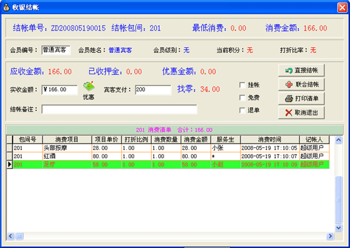Click the 直接结帐 direct checkout button
The width and height of the screenshot is (350, 248).
(x=302, y=70)
